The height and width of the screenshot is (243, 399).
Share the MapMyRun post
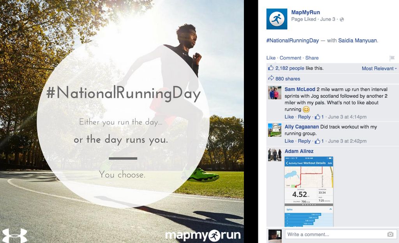point(312,58)
